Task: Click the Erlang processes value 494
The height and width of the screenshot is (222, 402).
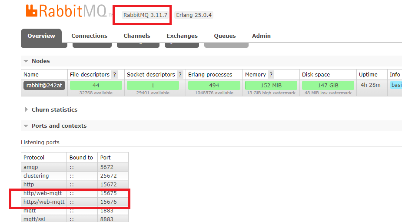Action: pyautogui.click(x=214, y=85)
